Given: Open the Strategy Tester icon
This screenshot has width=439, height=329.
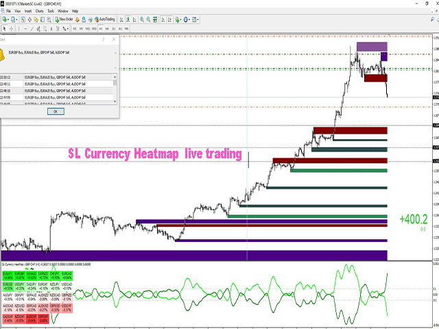Looking at the screenshot, I should pyautogui.click(x=49, y=20).
